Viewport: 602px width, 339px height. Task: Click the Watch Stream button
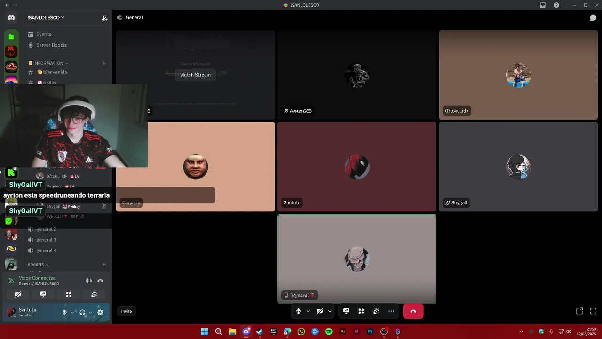click(x=195, y=75)
